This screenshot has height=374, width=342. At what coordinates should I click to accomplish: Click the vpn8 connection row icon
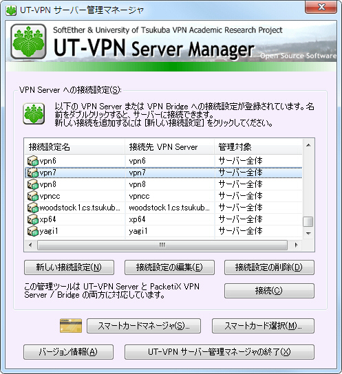tap(33, 184)
